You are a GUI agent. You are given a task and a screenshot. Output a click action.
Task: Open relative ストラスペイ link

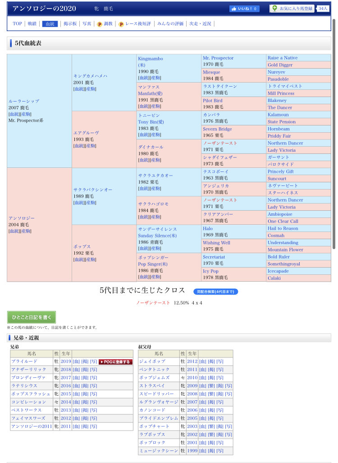pos(152,386)
